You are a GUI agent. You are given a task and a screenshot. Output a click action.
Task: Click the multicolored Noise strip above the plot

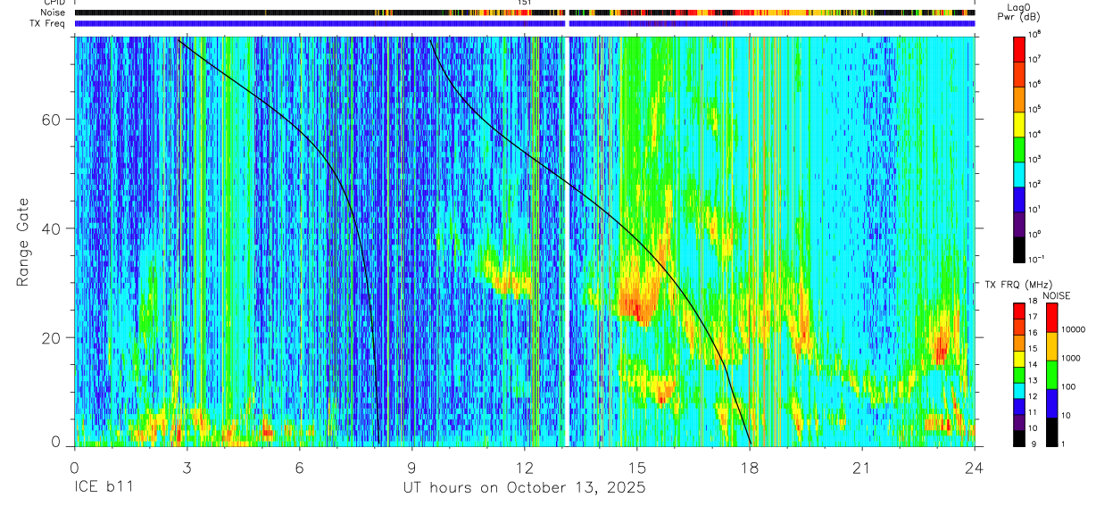(x=525, y=13)
